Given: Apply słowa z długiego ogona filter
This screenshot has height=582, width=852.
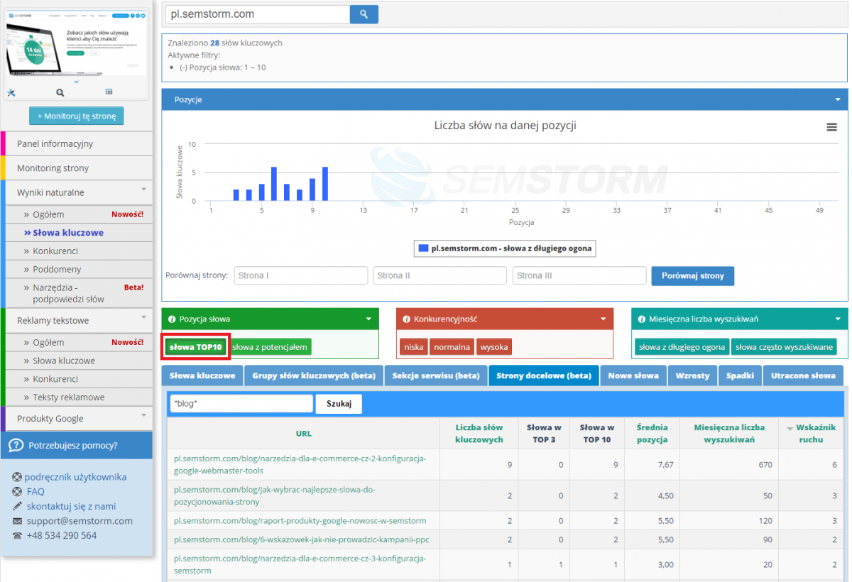Looking at the screenshot, I should (x=682, y=347).
